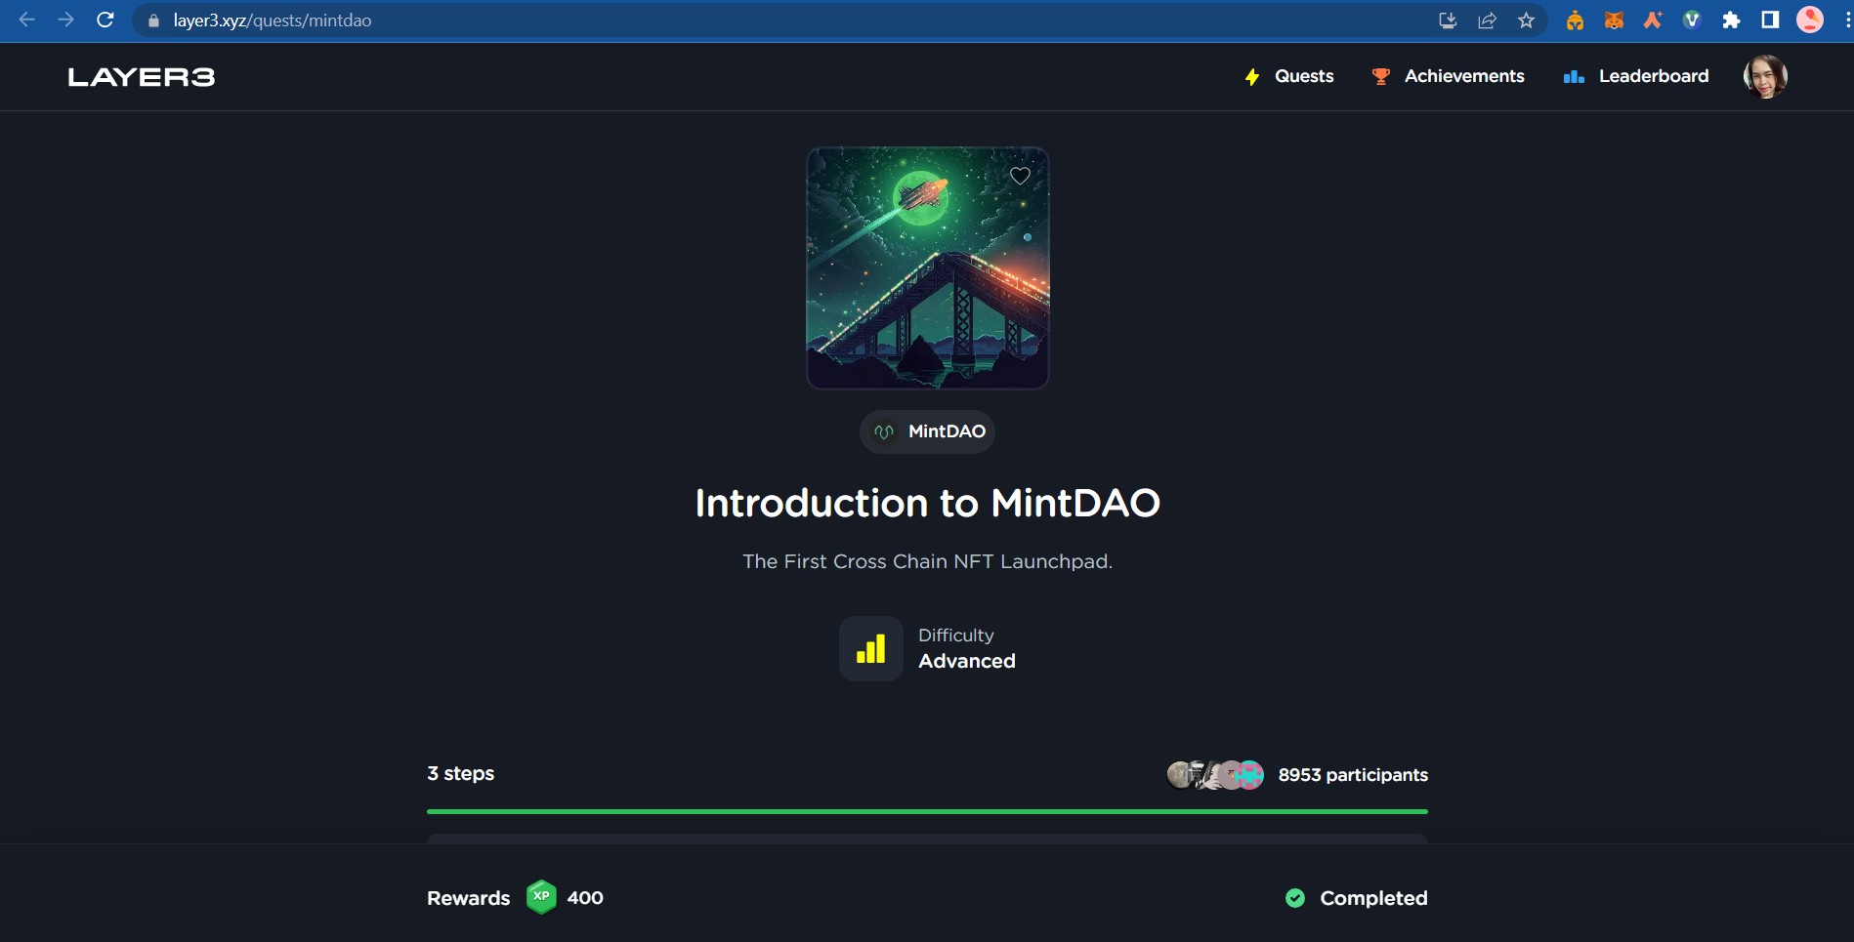Open the Extensions puzzle menu
The height and width of the screenshot is (942, 1854).
click(x=1731, y=20)
